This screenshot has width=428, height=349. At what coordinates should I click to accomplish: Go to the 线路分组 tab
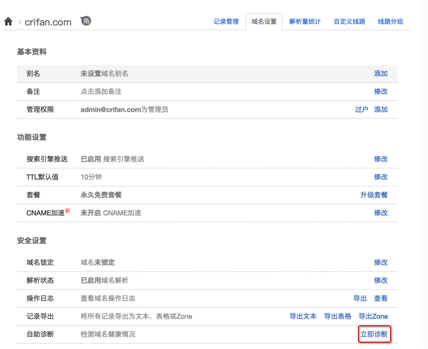point(391,22)
